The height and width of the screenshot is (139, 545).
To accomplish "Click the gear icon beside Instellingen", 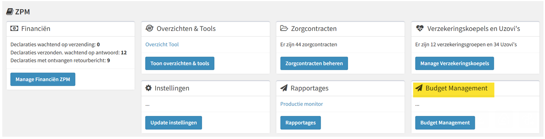I will coord(149,88).
